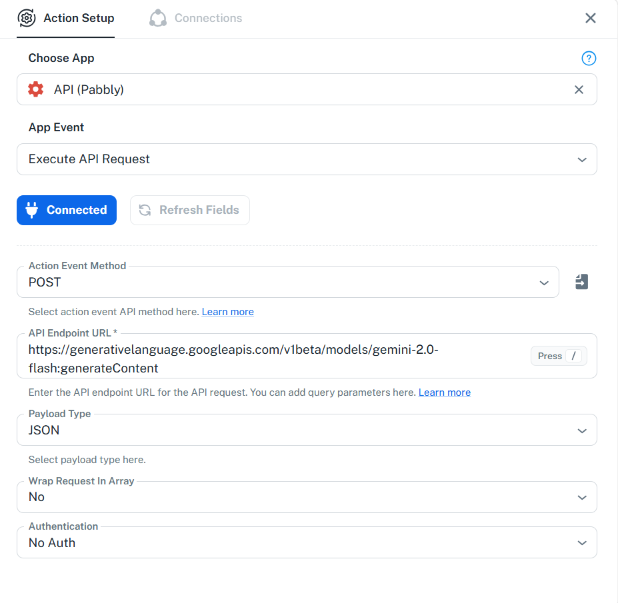Open the Payload Type JSON dropdown
Image resolution: width=620 pixels, height=603 pixels.
point(307,430)
